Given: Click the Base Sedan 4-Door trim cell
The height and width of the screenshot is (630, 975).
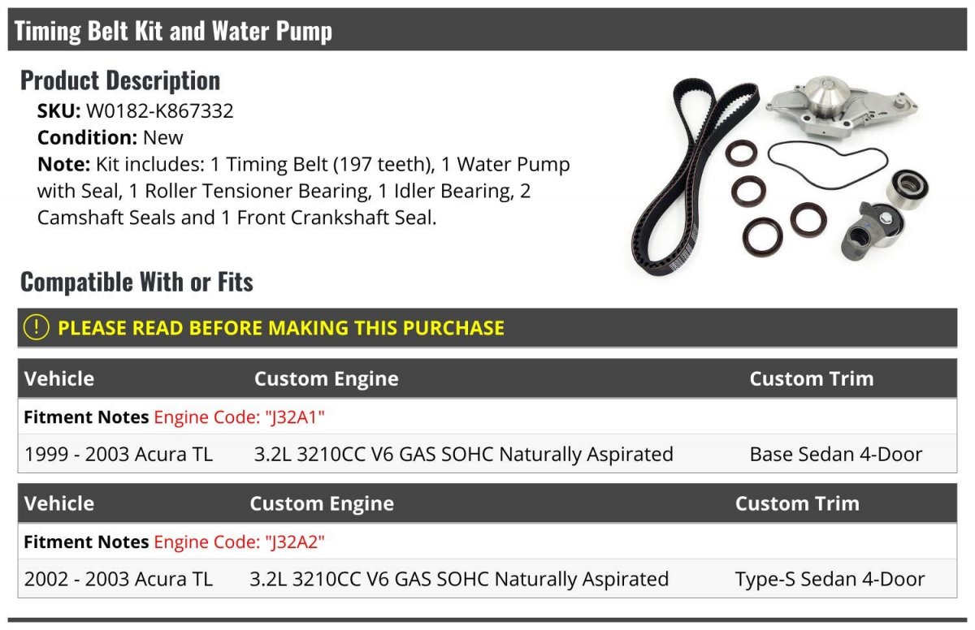Looking at the screenshot, I should (836, 454).
